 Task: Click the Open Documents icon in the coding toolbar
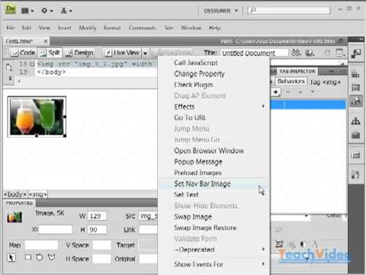click(x=9, y=67)
